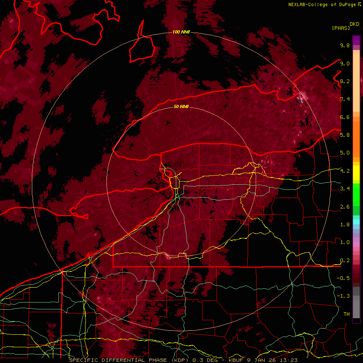Click the 6.6 scale value
363x363 pixels.
coord(345,117)
